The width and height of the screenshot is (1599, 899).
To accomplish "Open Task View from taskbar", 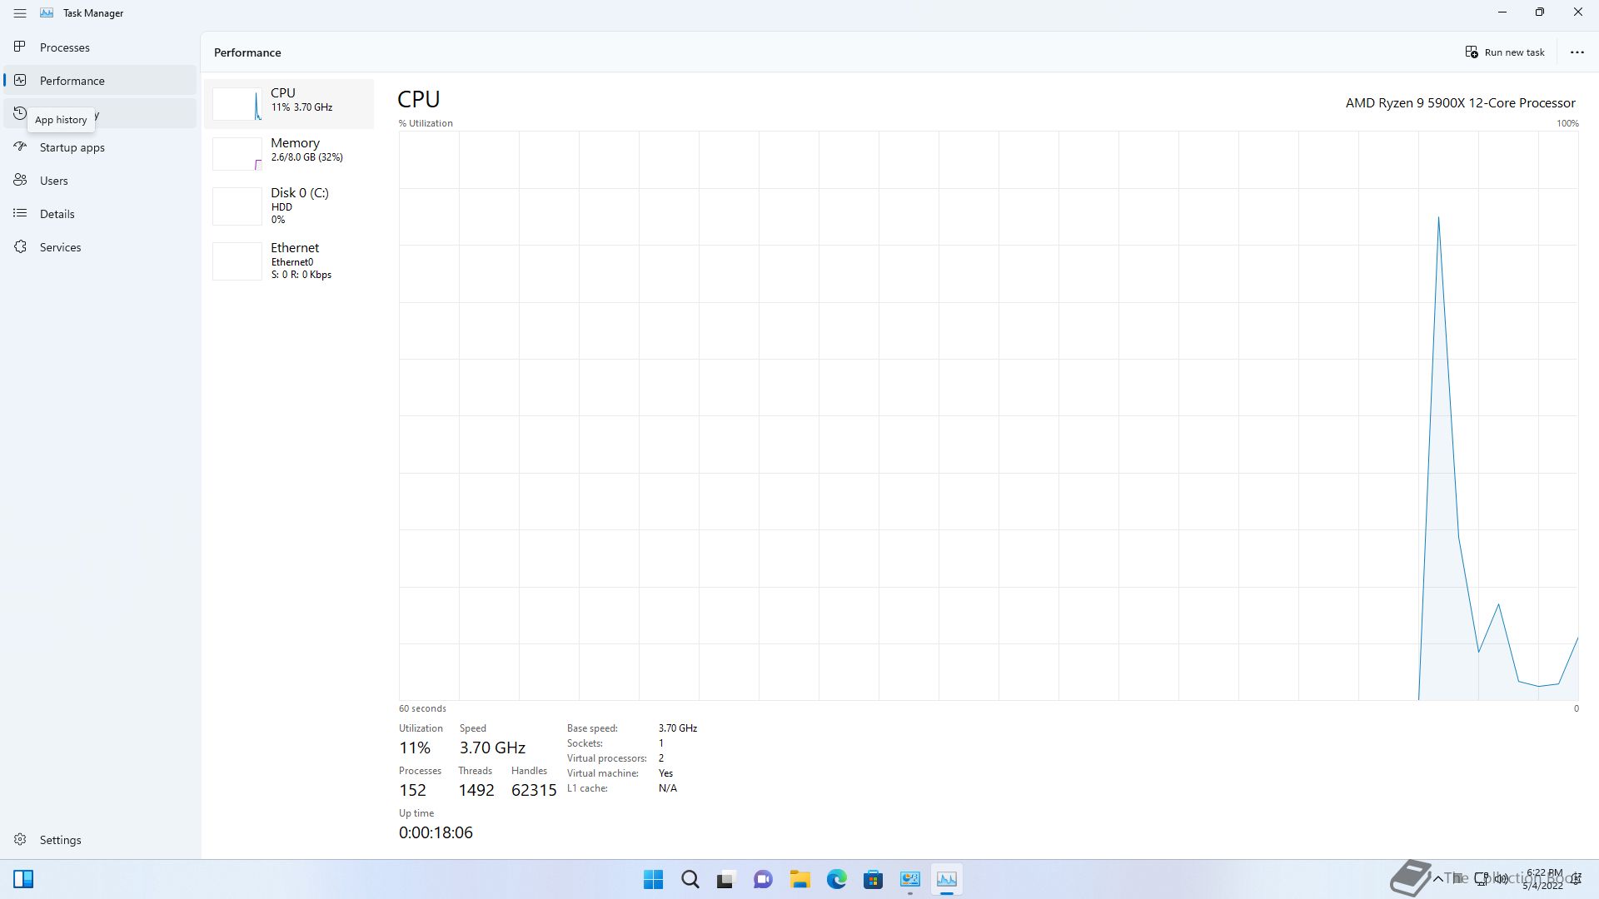I will [726, 879].
